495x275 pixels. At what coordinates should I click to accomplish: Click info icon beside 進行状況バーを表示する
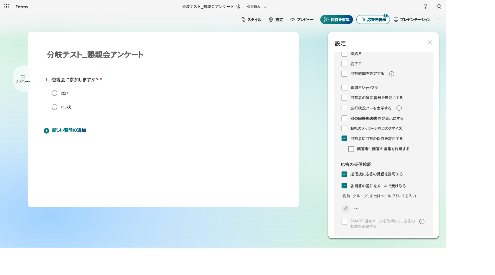tap(399, 108)
